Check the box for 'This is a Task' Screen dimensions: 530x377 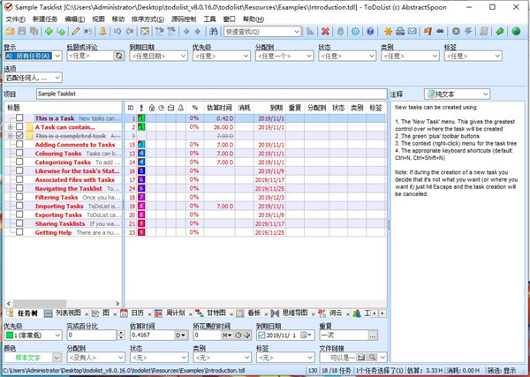click(19, 118)
